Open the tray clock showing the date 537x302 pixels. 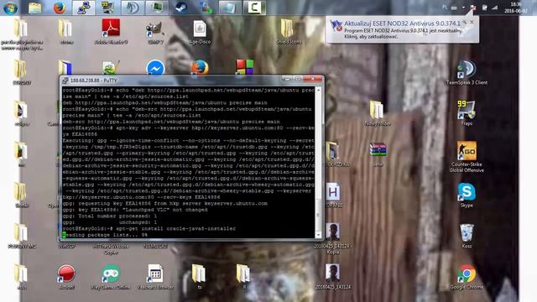(x=516, y=8)
